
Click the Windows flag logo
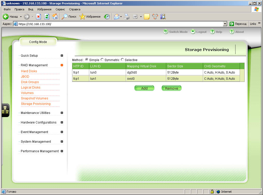(x=256, y=9)
